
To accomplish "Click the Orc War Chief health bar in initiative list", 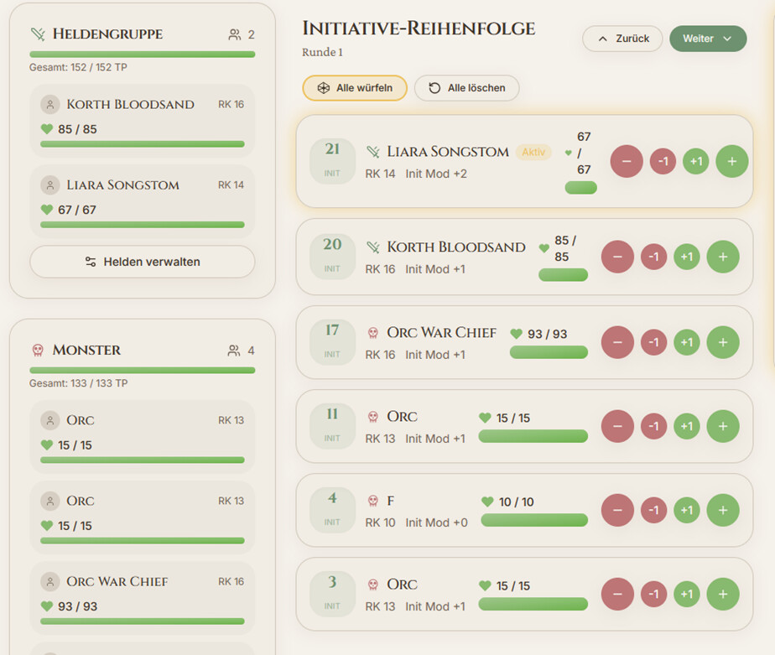I will pyautogui.click(x=549, y=352).
